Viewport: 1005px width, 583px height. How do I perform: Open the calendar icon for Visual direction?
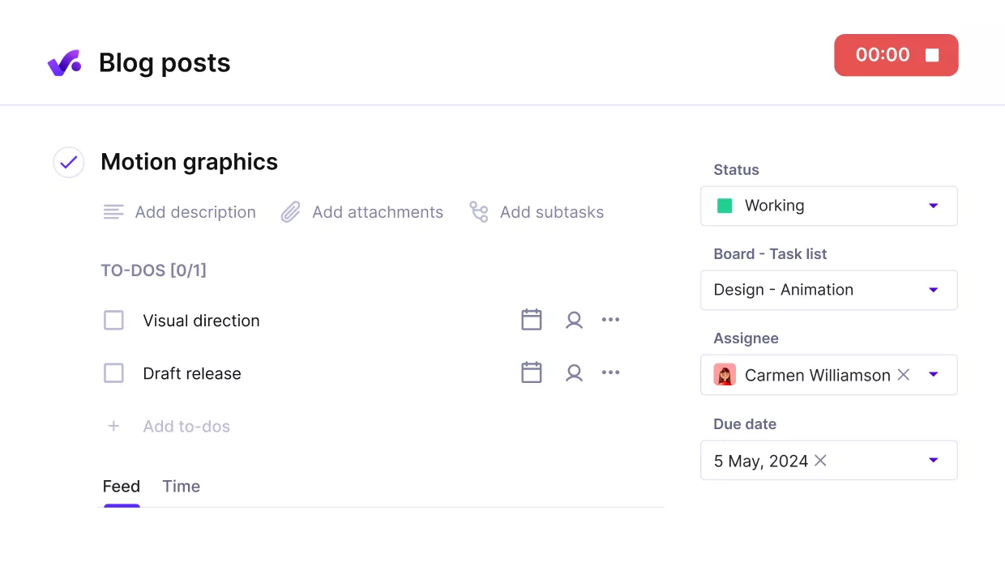532,320
